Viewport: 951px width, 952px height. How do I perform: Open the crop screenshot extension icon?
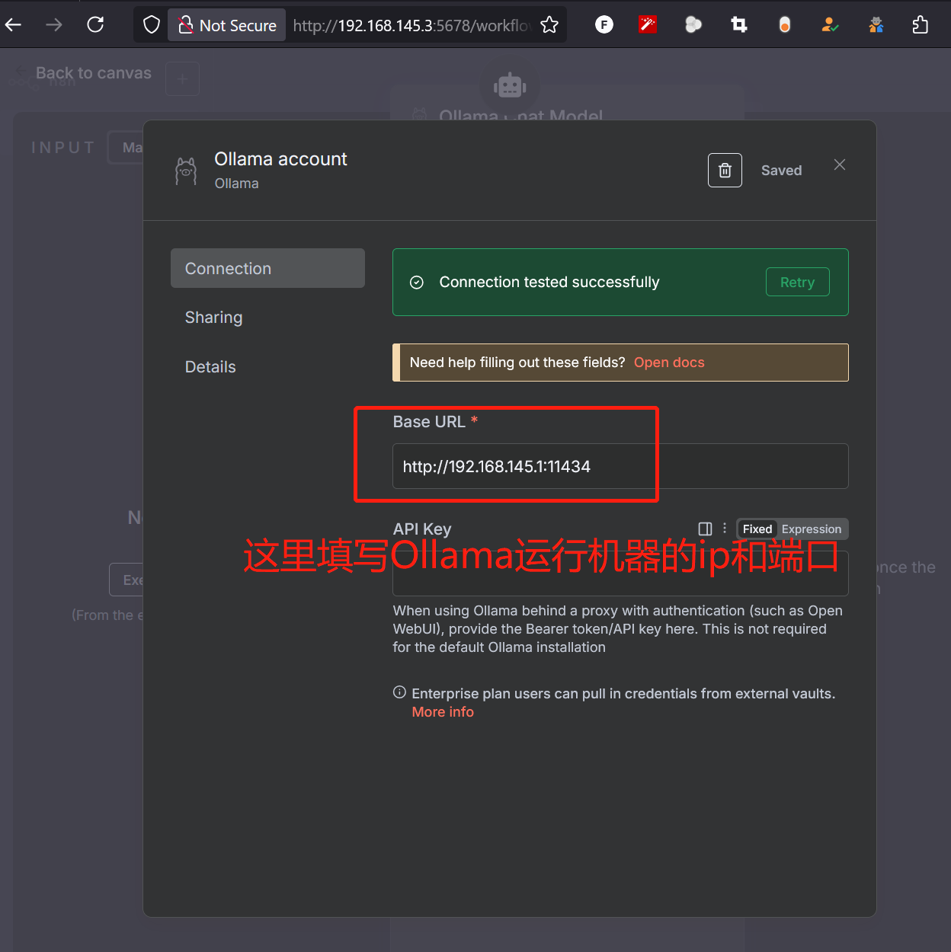(739, 25)
